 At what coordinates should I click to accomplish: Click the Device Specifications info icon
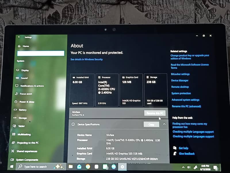tap(73, 124)
